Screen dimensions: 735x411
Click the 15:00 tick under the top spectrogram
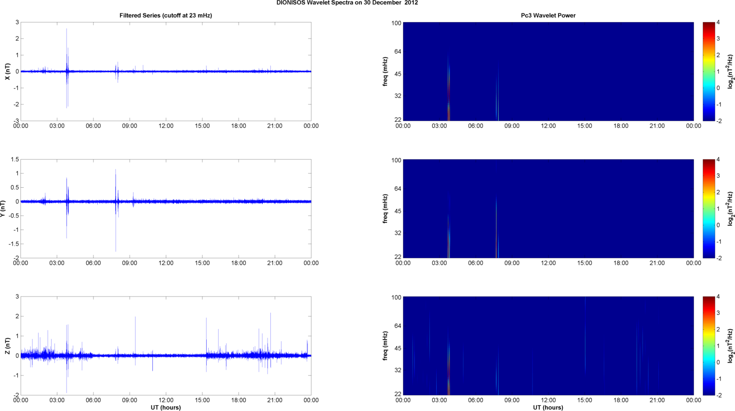pyautogui.click(x=585, y=126)
